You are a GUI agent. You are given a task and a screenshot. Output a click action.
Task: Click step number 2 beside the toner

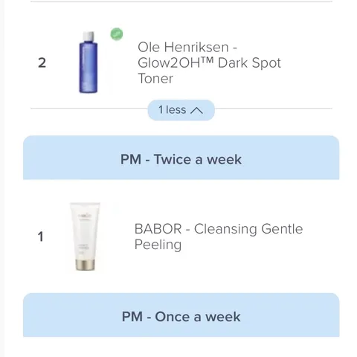point(42,62)
